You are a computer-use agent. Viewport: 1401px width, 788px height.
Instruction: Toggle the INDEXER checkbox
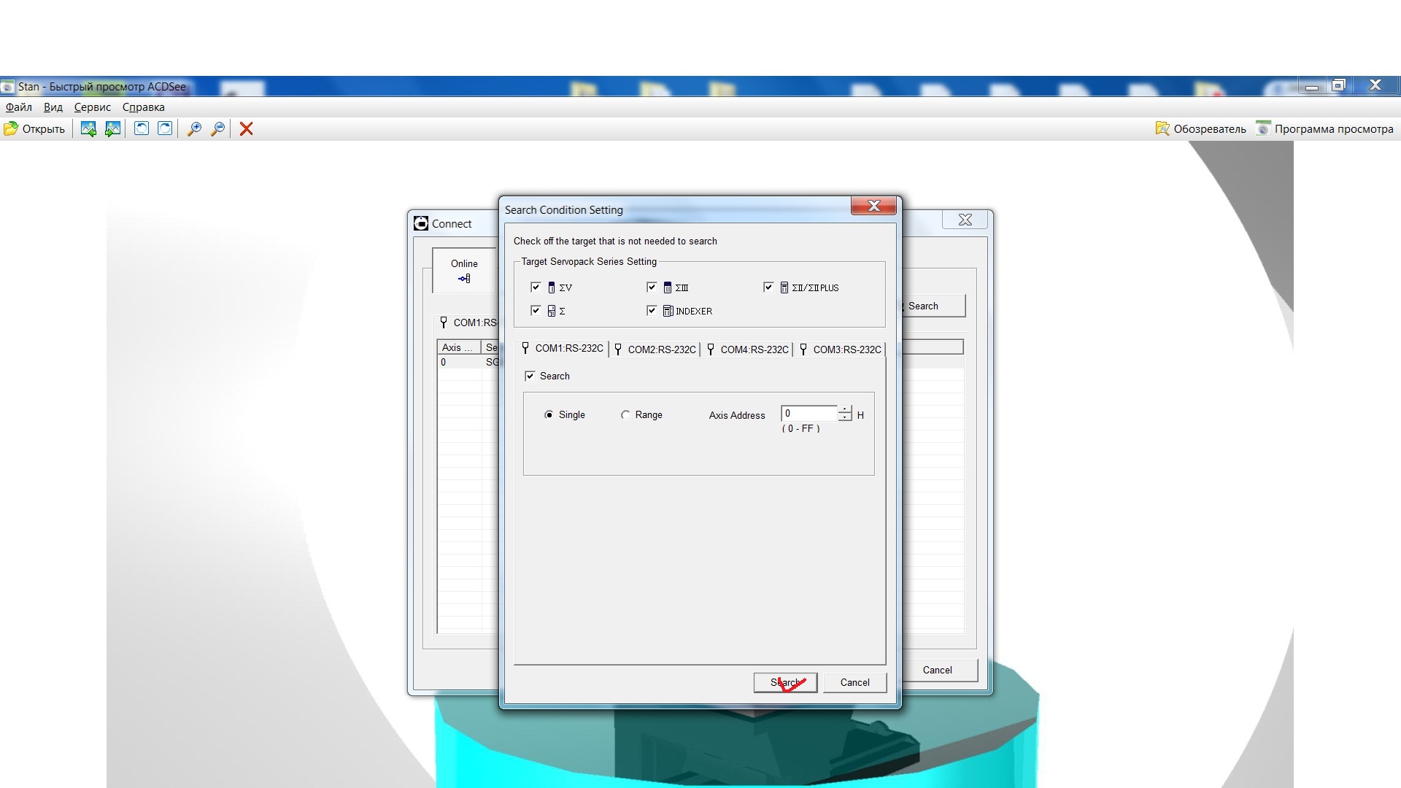[x=652, y=311]
